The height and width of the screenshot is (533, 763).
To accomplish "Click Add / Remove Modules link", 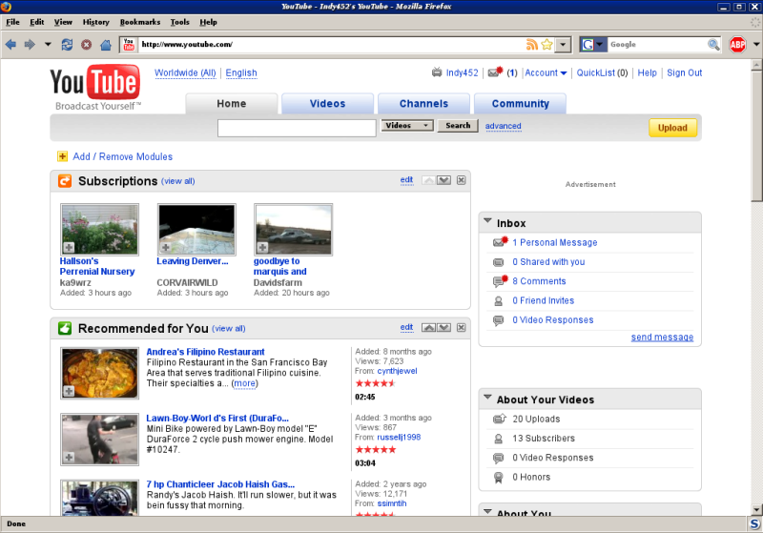I will (x=123, y=156).
